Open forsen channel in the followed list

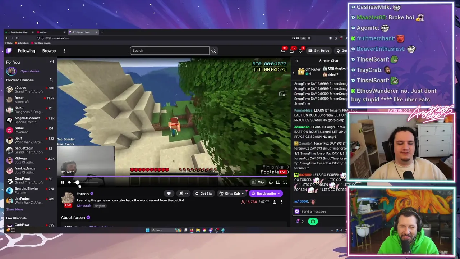[x=30, y=100]
